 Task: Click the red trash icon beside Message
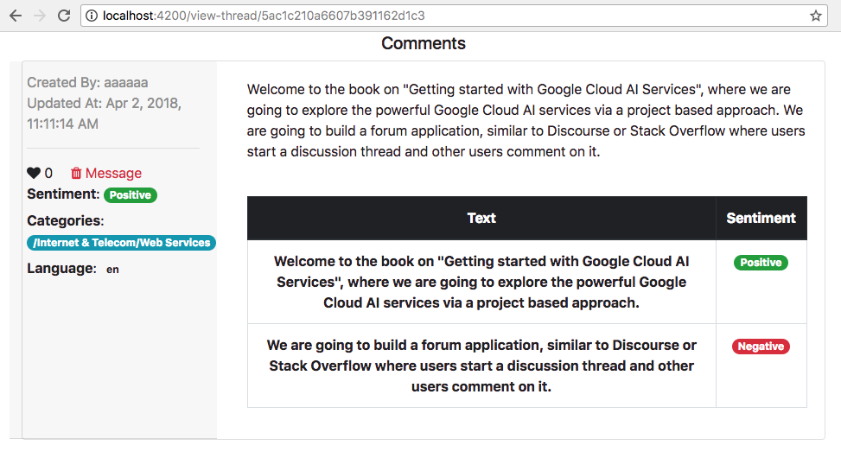[x=76, y=173]
